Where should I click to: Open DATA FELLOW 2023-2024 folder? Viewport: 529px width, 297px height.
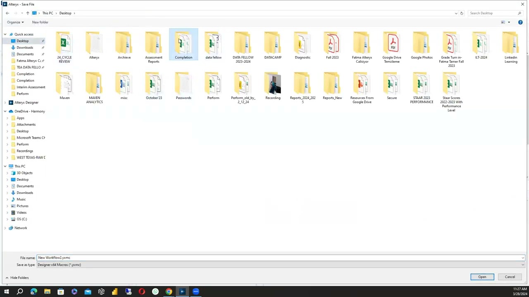point(243,47)
